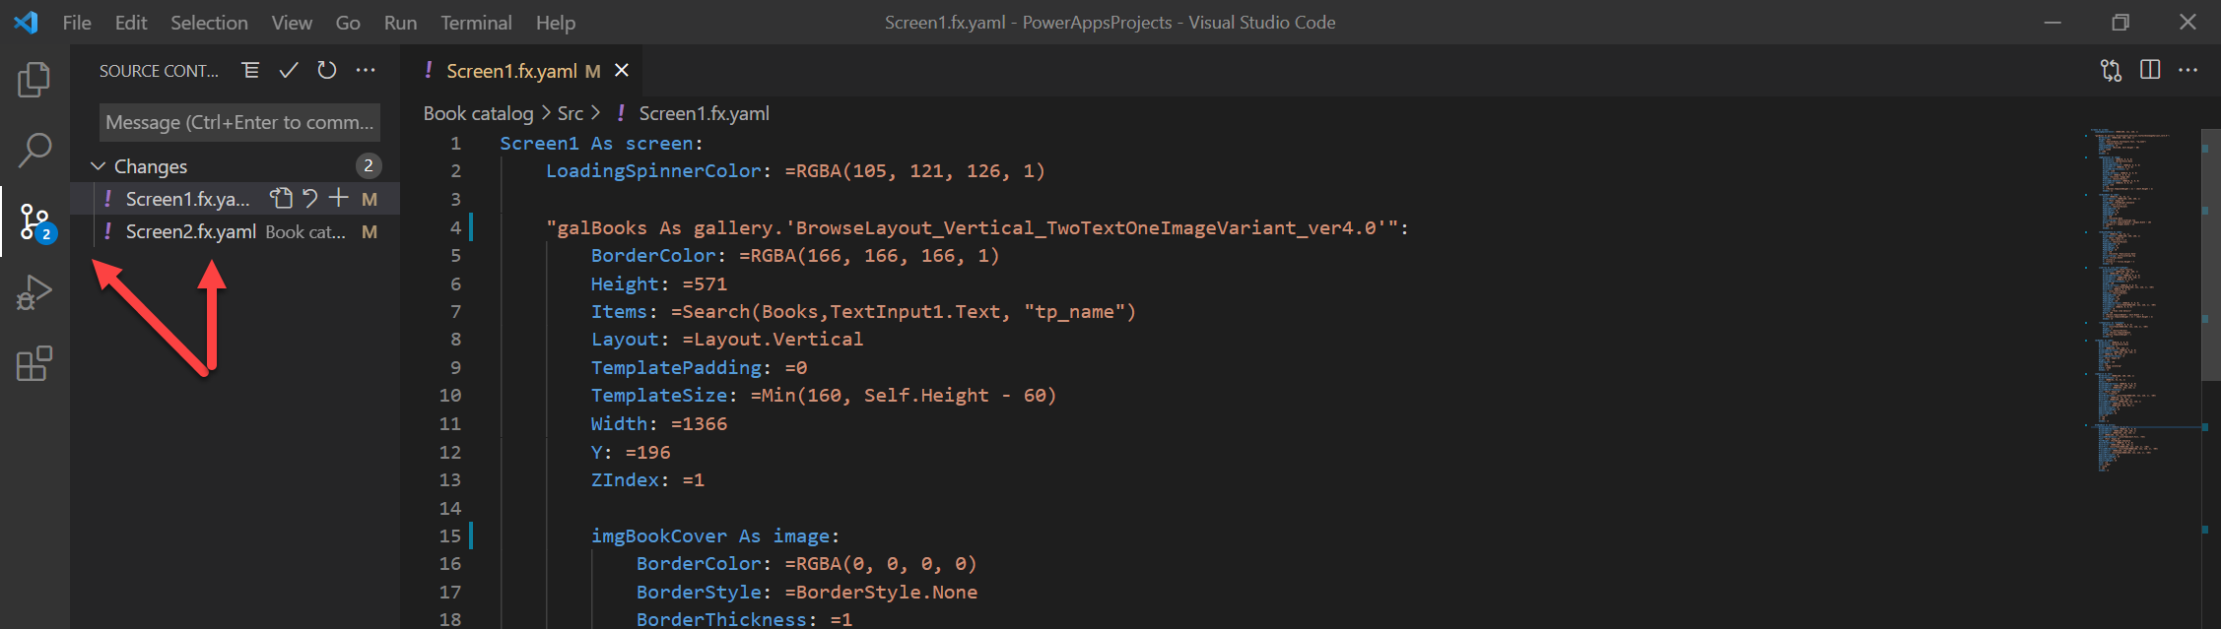Image resolution: width=2221 pixels, height=629 pixels.
Task: Click the commit message input field
Action: coord(239,123)
